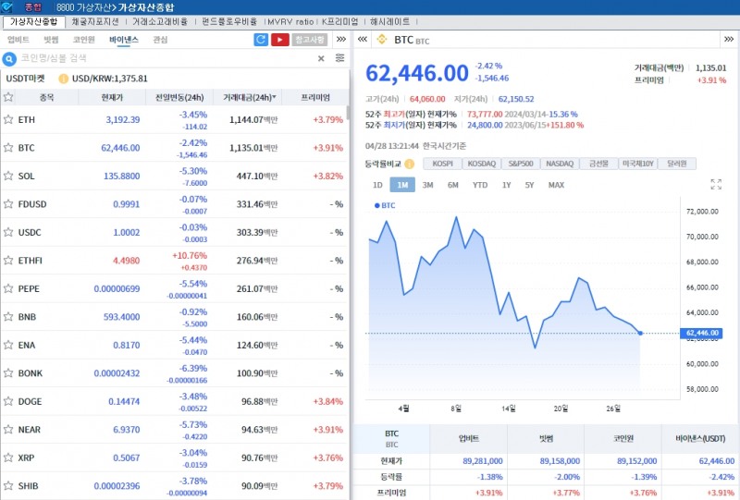This screenshot has height=500, width=740.
Task: Clear the search box with X icon
Action: [x=322, y=58]
